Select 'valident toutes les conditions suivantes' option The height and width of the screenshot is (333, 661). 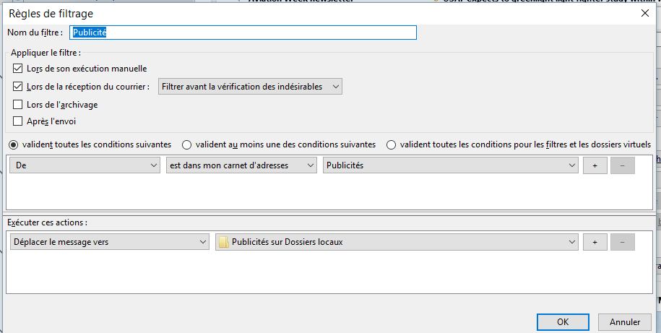(14, 144)
